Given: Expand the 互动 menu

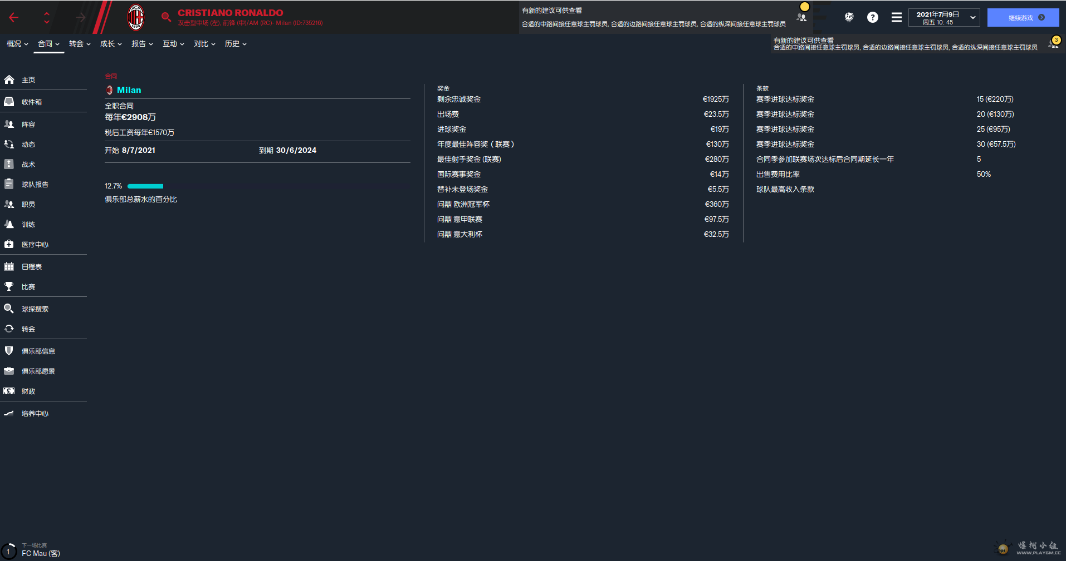Looking at the screenshot, I should (x=173, y=44).
